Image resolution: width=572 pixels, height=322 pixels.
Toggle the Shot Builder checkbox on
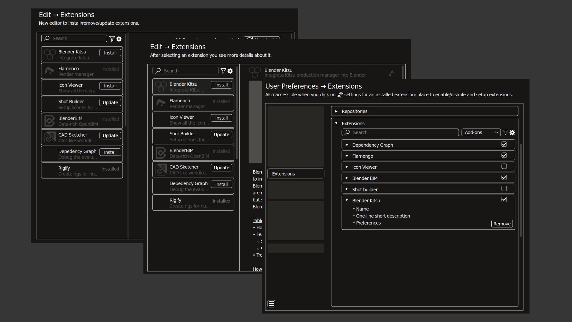point(504,189)
